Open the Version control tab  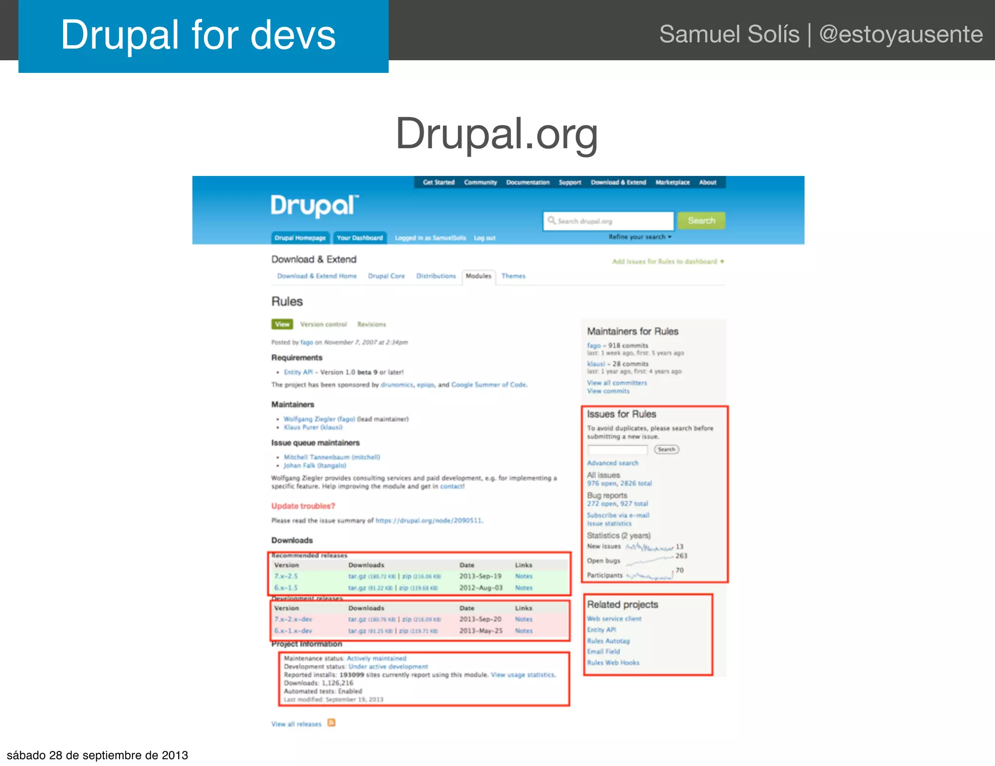(324, 324)
